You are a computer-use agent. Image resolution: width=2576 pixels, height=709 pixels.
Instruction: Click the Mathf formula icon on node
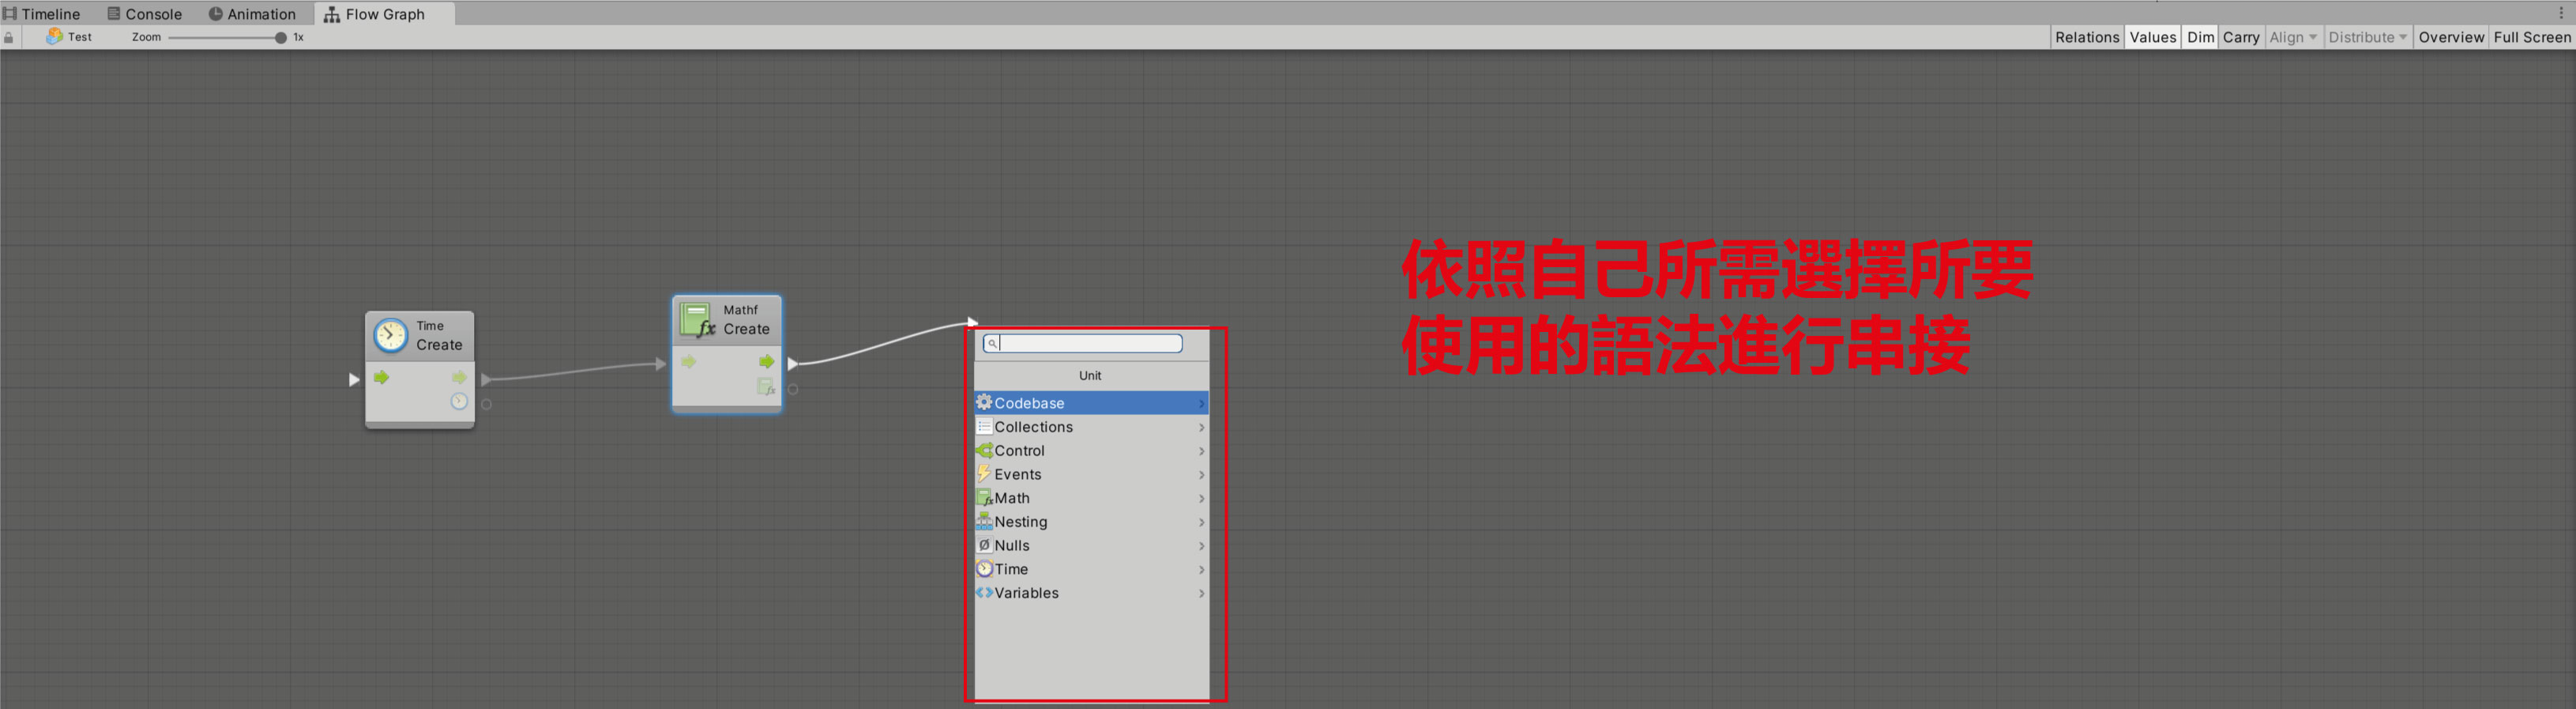[x=697, y=320]
